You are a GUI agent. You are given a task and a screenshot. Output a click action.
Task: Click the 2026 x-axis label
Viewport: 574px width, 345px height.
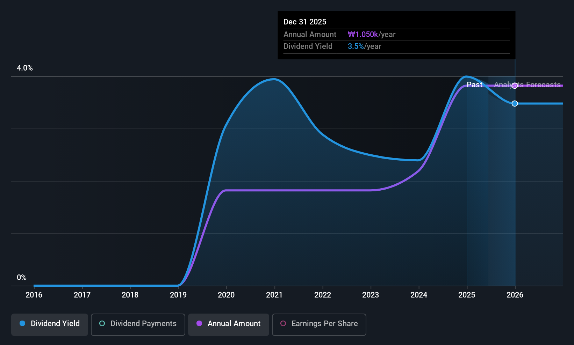515,295
